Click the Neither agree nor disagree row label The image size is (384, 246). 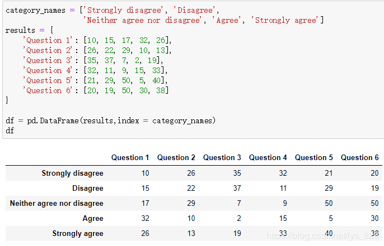pos(57,203)
